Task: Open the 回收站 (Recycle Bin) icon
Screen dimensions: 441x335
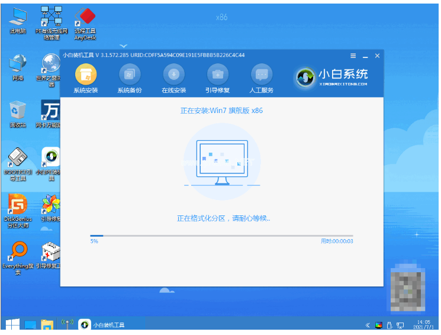Action: [x=18, y=114]
